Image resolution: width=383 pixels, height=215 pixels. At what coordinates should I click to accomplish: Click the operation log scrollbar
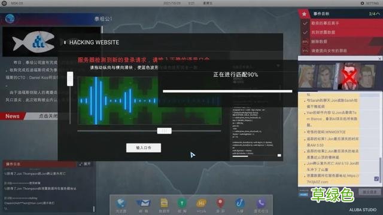94,209
